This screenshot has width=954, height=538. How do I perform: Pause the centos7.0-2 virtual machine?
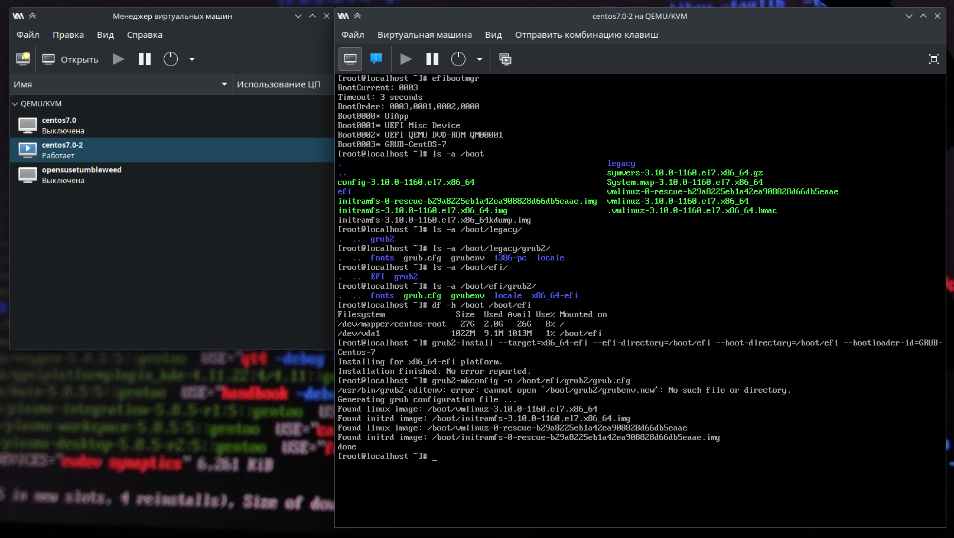(x=432, y=59)
